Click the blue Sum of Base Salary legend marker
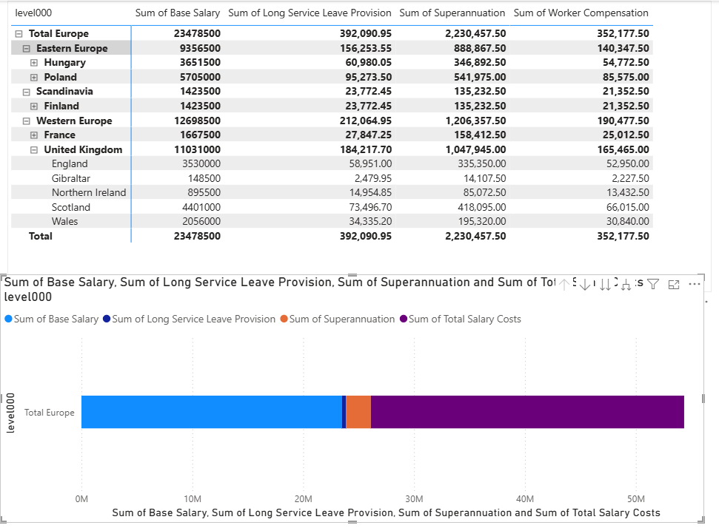The width and height of the screenshot is (719, 528). click(x=8, y=319)
